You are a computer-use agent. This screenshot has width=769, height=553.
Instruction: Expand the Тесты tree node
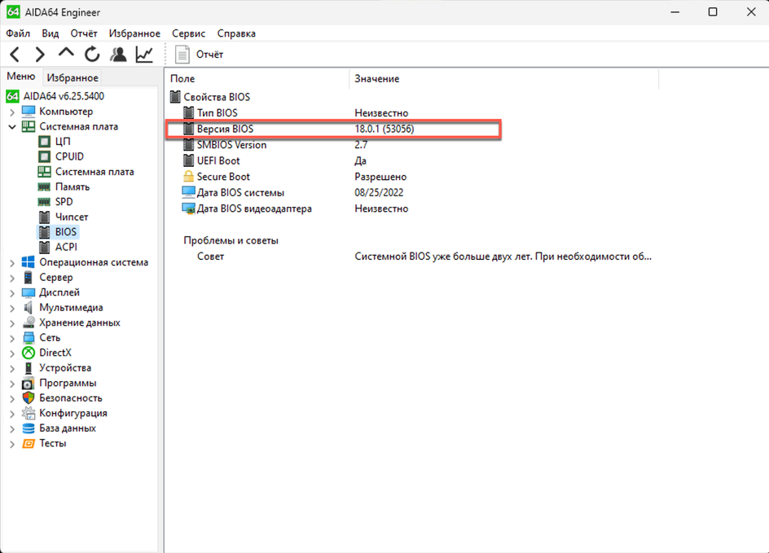point(12,444)
